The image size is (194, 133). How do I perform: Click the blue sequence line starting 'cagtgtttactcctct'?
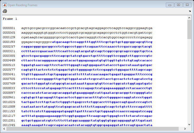[x=87, y=70]
